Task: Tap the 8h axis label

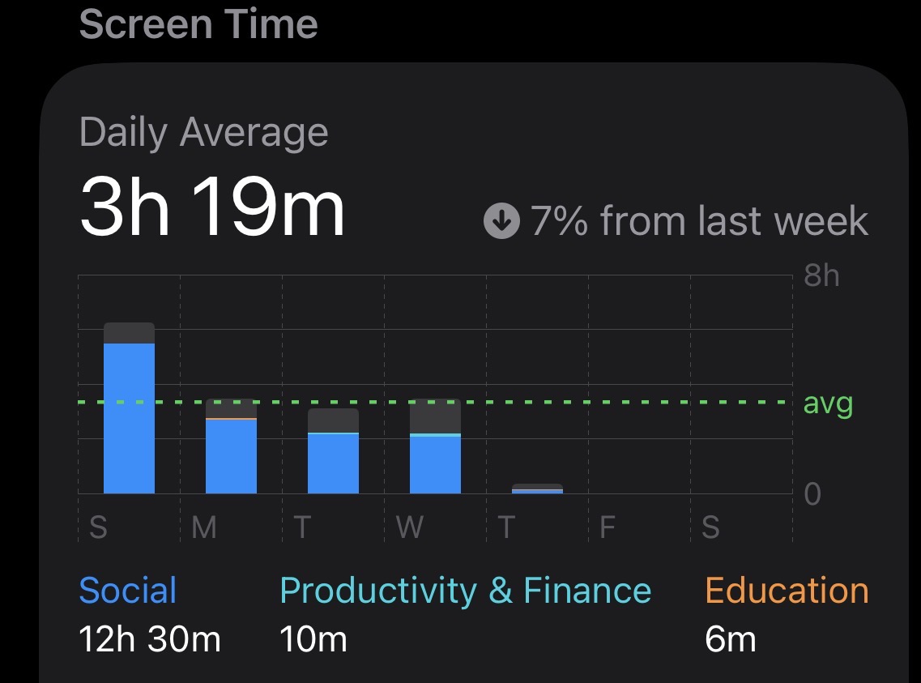Action: click(x=821, y=276)
